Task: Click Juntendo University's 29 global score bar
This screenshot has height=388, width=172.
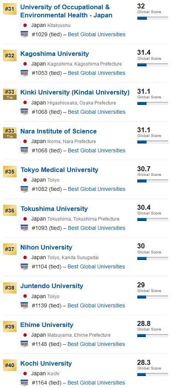Action: (152, 297)
